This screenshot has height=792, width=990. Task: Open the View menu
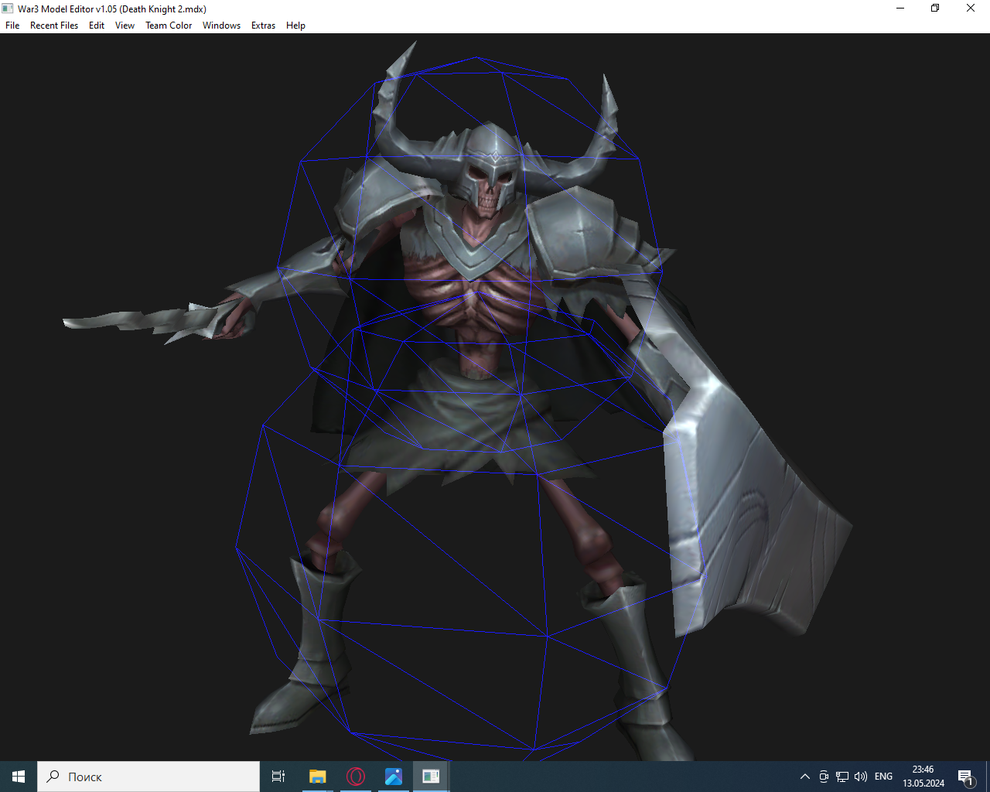[x=125, y=26]
